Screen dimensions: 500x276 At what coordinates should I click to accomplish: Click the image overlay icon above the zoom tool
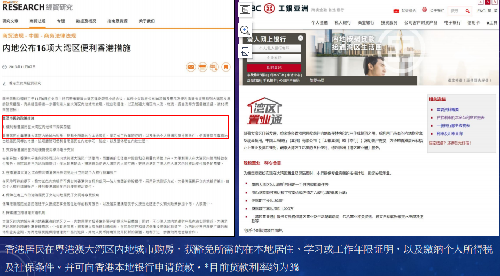click(x=245, y=10)
